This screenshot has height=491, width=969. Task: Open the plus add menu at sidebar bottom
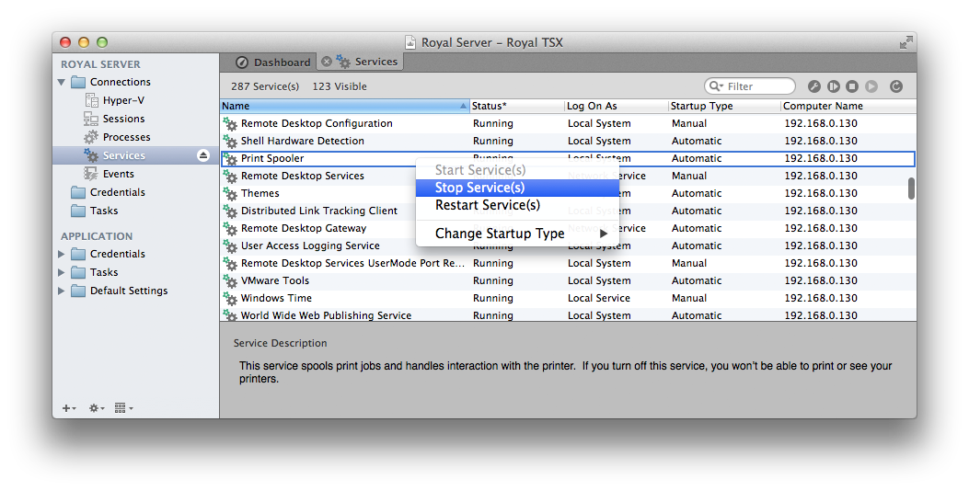(69, 408)
